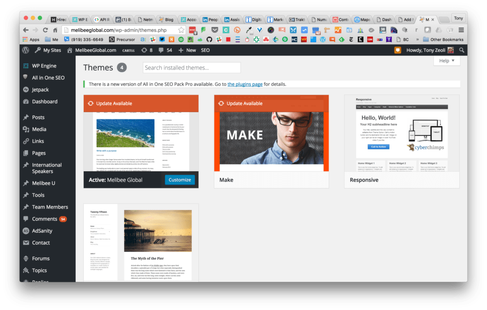Open MelibeeGlobal.com site menu
The width and height of the screenshot is (487, 310).
click(92, 50)
